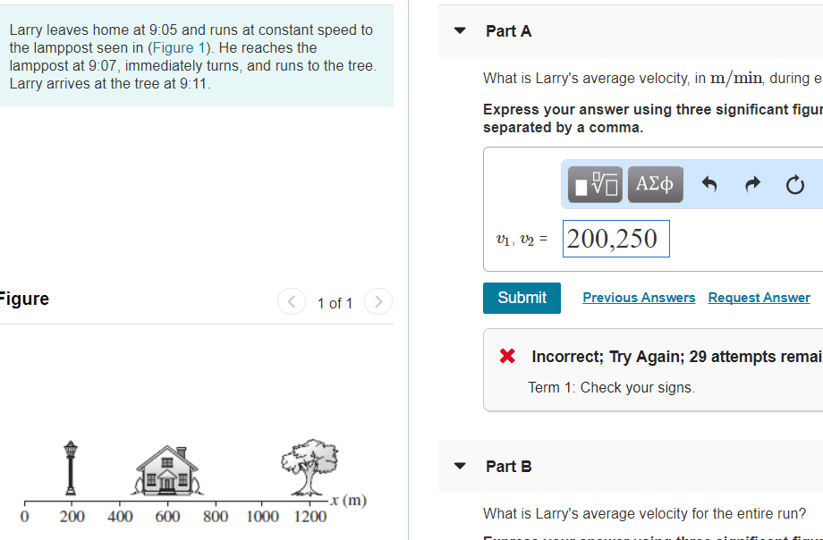
Task: Click the previous figure chevron
Action: [x=292, y=302]
